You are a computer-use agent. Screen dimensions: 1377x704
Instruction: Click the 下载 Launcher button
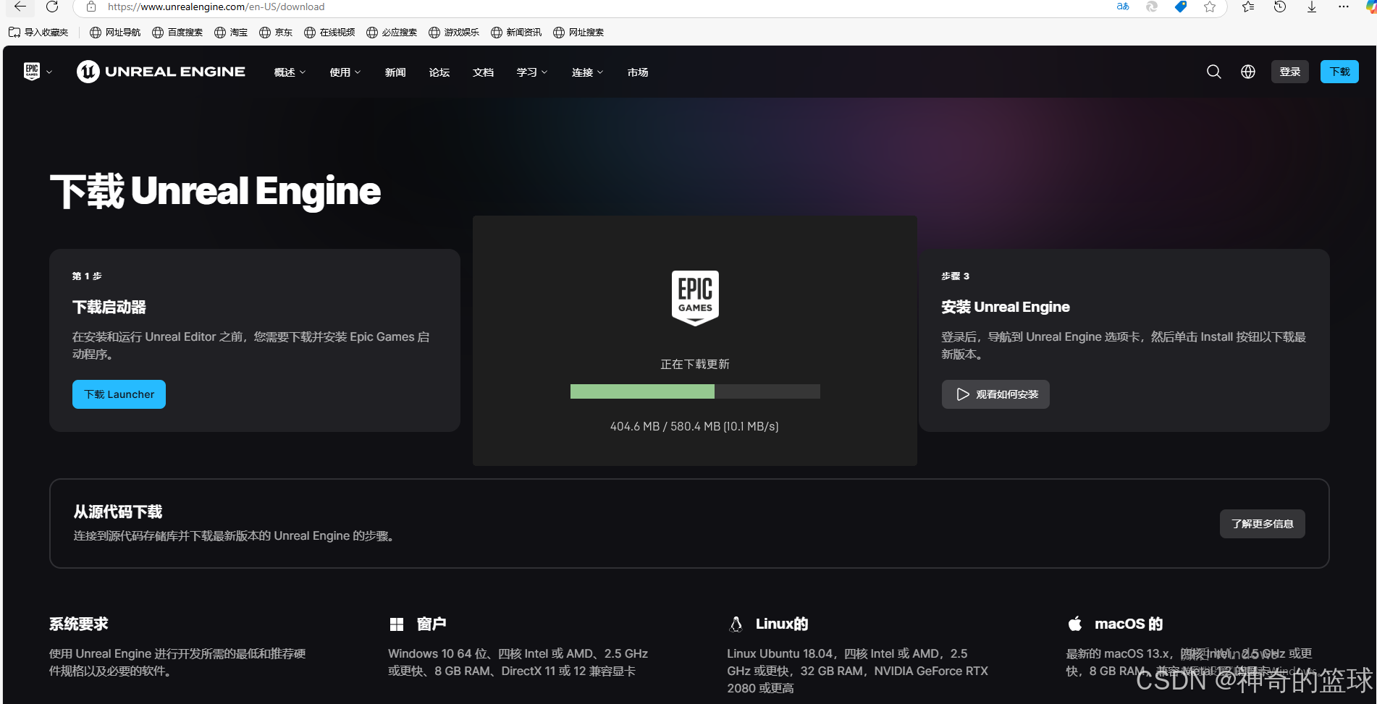point(119,394)
